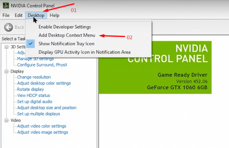229x148 pixels.
Task: Open Configure Surround, PhysX
Action: pyautogui.click(x=42, y=65)
